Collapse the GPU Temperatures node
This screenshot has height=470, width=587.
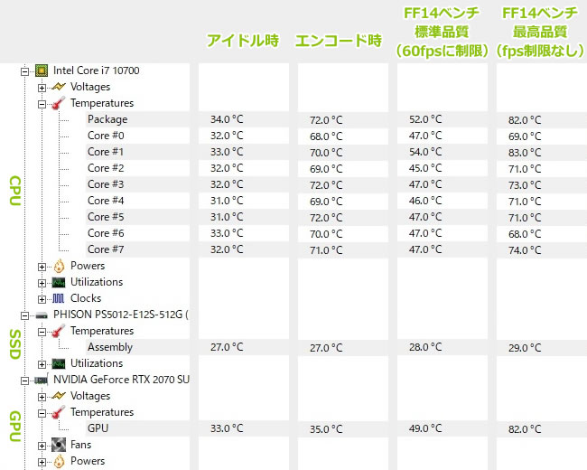click(42, 413)
